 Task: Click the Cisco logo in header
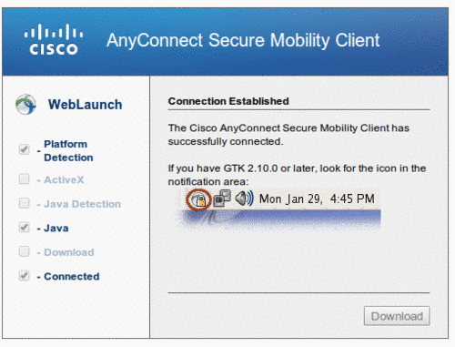tap(54, 40)
